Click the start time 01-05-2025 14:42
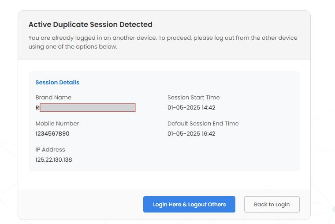 [x=191, y=108]
